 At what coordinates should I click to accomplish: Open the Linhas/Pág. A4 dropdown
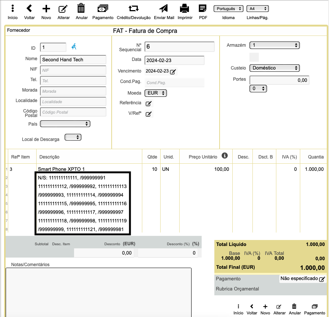[258, 9]
